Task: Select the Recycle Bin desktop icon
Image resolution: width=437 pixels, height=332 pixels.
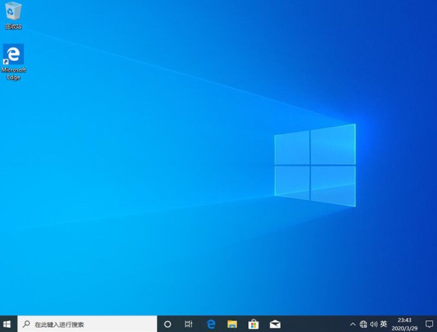Action: (13, 15)
